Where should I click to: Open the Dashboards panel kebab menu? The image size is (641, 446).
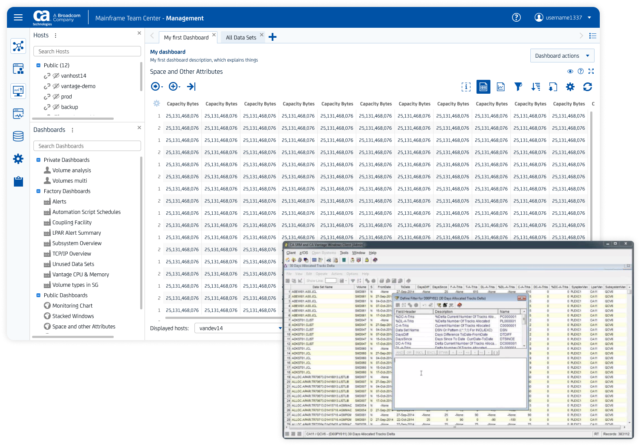(72, 130)
